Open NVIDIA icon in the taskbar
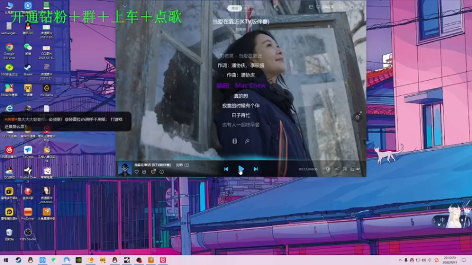The image size is (472, 265). point(78,260)
